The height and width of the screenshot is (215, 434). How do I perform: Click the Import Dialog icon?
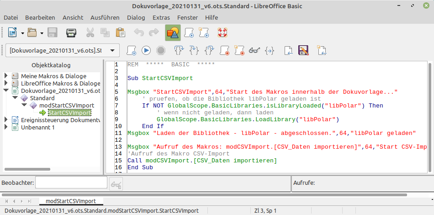[x=322, y=50]
